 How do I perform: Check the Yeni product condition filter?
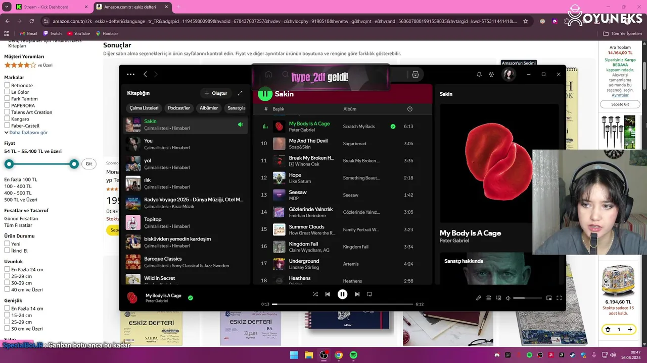point(7,244)
